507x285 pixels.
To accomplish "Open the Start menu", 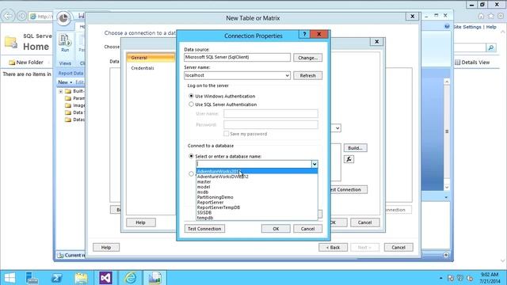I will (x=10, y=278).
